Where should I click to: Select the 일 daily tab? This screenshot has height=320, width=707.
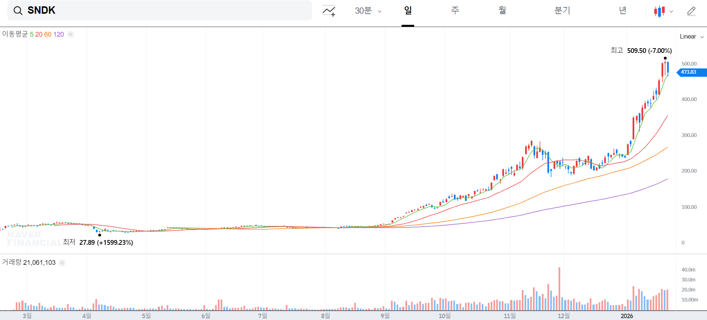click(x=408, y=10)
